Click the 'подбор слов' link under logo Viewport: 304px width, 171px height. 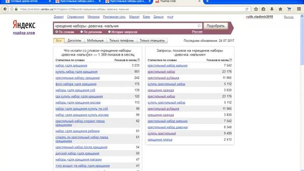click(x=24, y=33)
